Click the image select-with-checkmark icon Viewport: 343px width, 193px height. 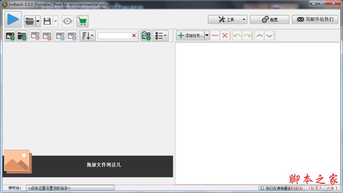(x=146, y=36)
